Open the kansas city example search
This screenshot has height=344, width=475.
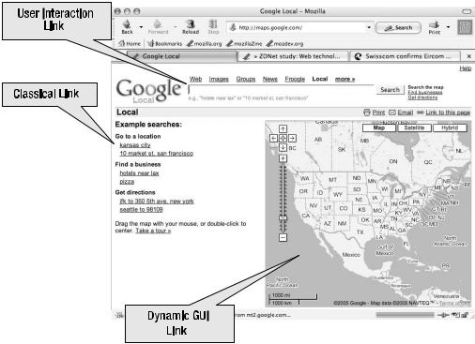tap(135, 145)
